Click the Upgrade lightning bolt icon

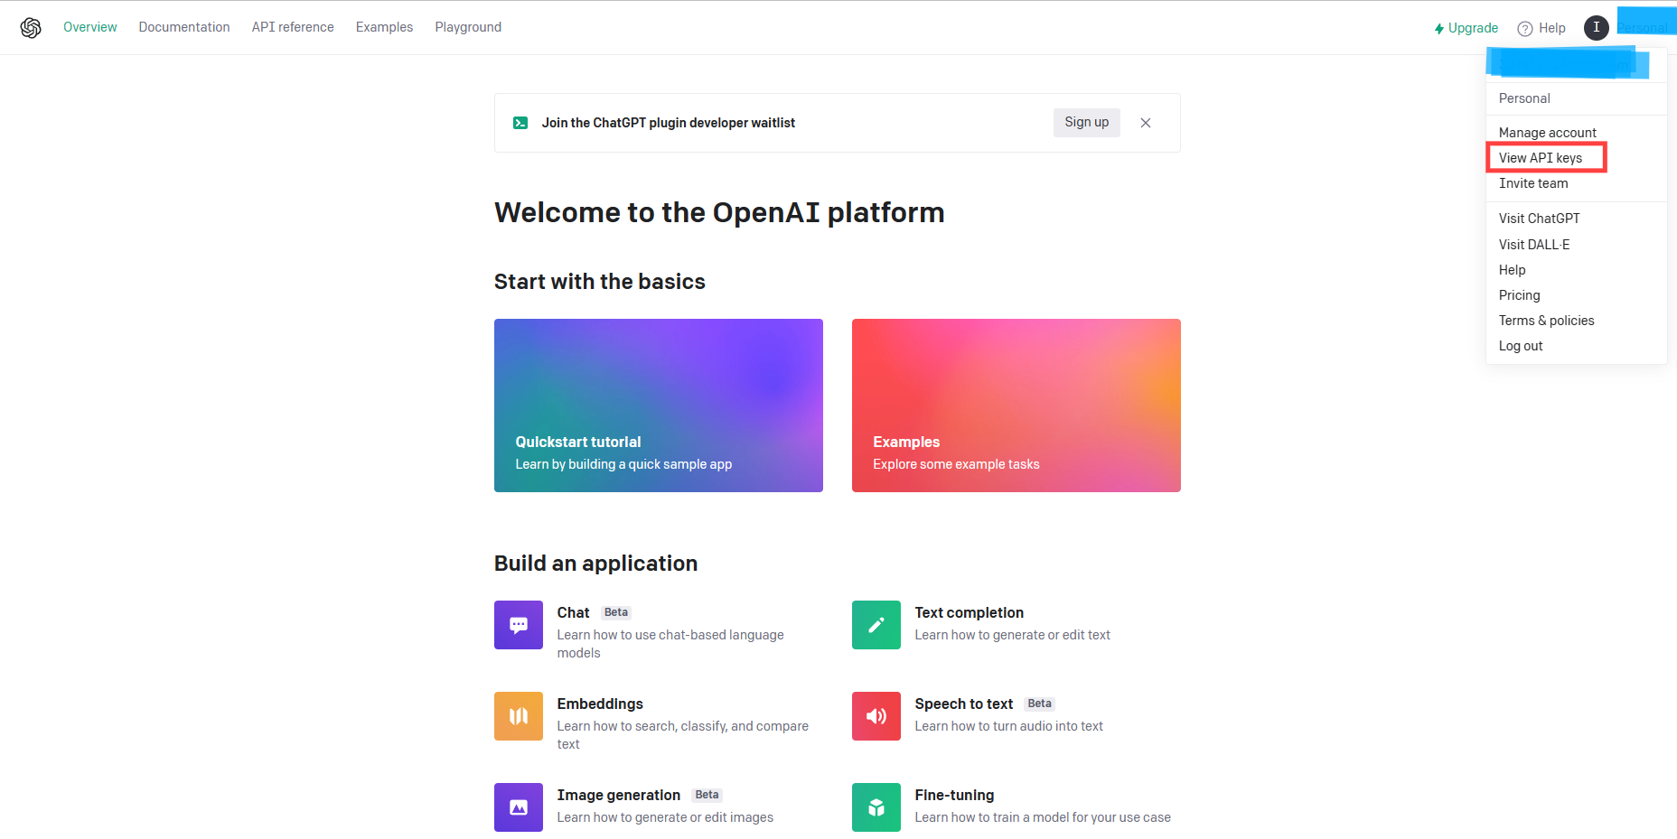coord(1439,29)
